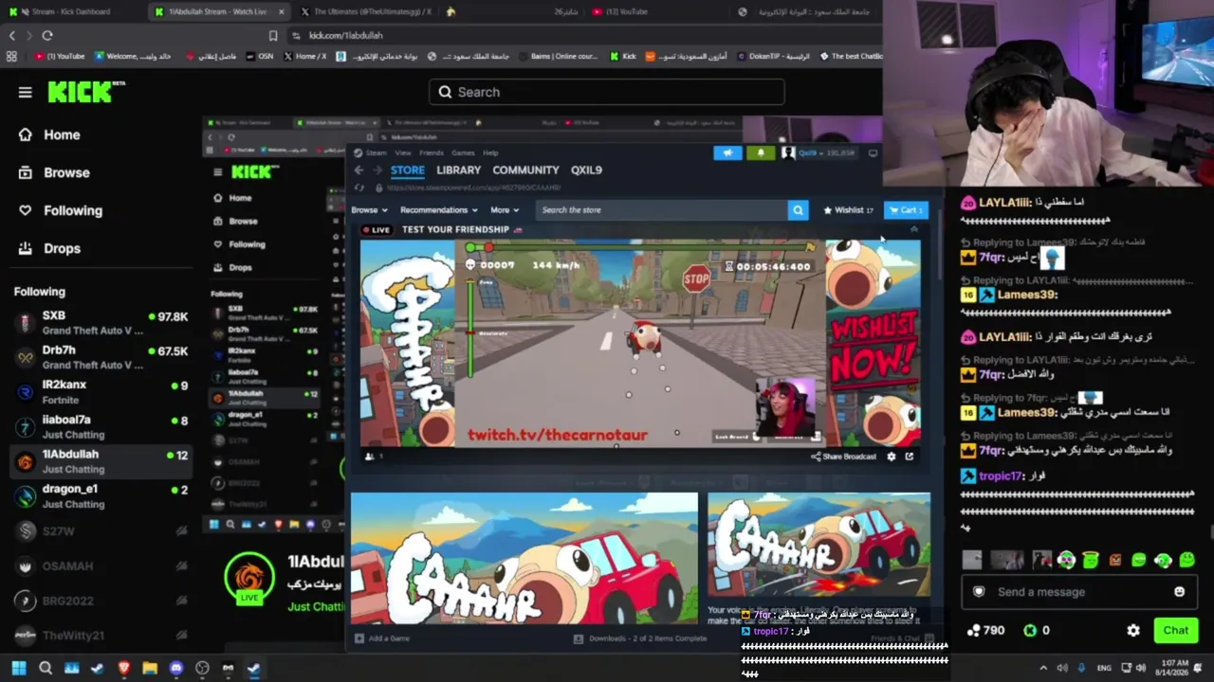Expand Steam Recommendations dropdown
1214x682 pixels.
(438, 210)
